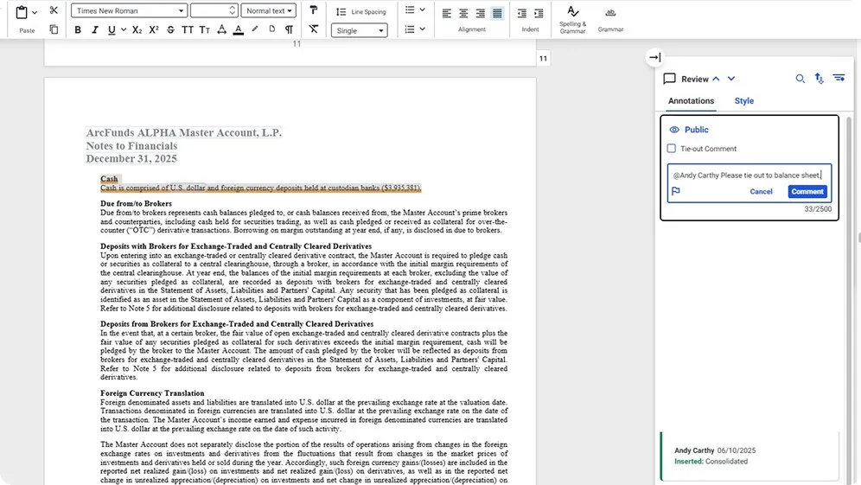Toggle Underline formatting

click(112, 29)
